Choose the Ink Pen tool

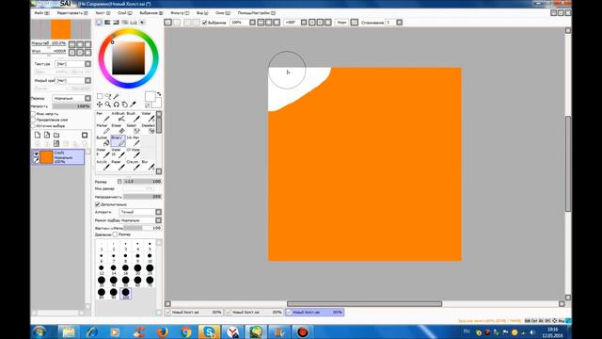tap(134, 141)
